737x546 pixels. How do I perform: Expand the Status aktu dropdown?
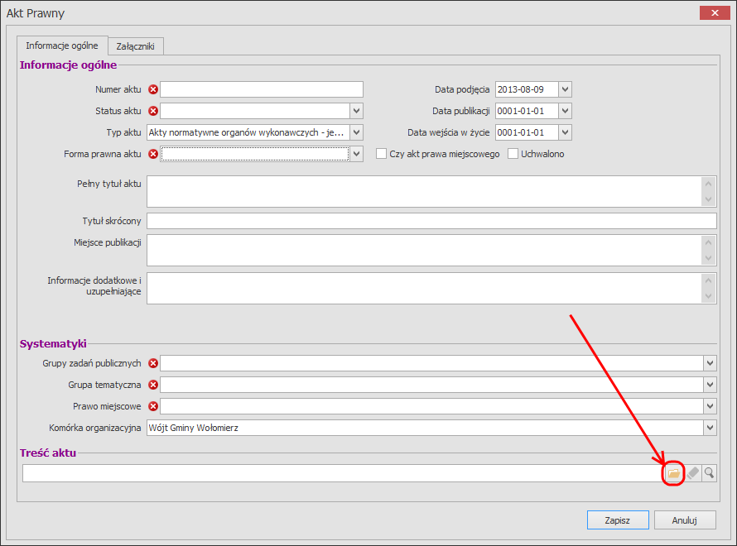[x=357, y=111]
